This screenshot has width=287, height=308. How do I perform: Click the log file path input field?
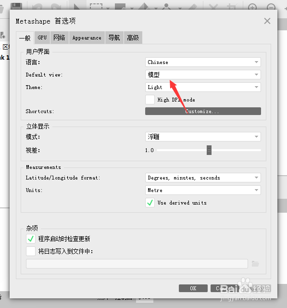point(137,264)
